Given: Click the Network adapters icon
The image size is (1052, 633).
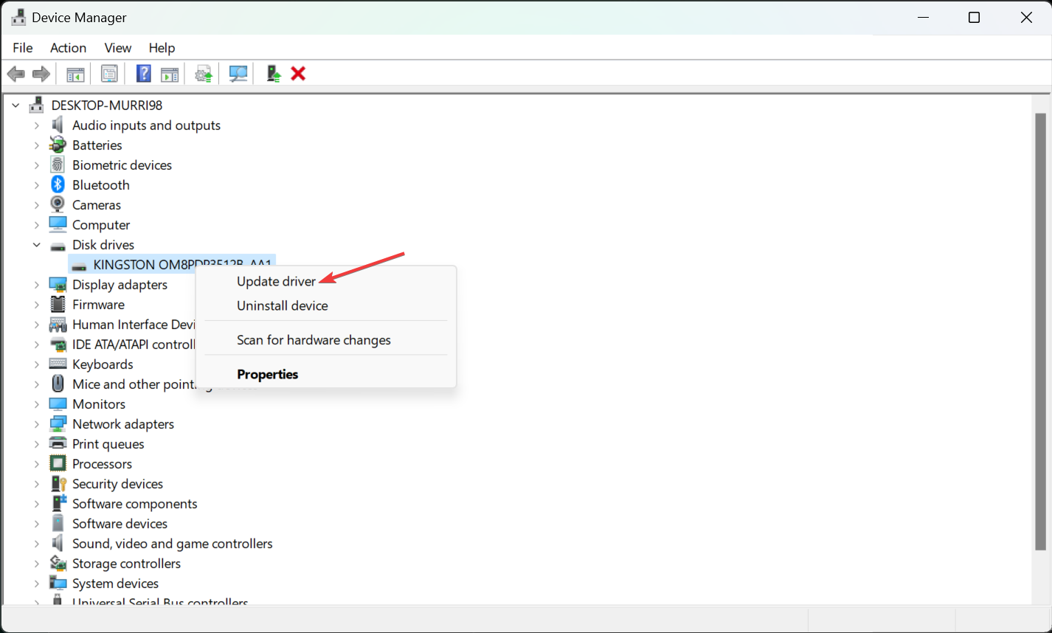Looking at the screenshot, I should click(58, 423).
